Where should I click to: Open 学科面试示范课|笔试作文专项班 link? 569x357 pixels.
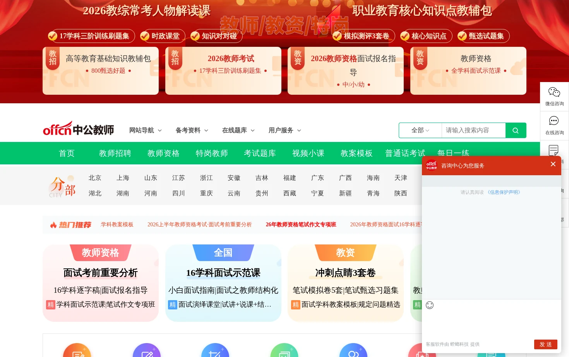[106, 305]
